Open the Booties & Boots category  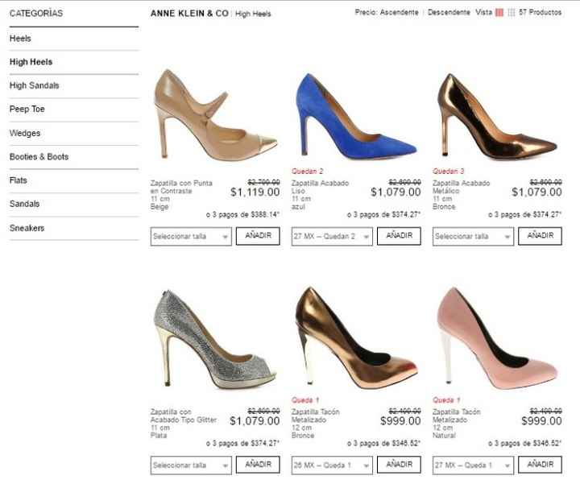(39, 157)
